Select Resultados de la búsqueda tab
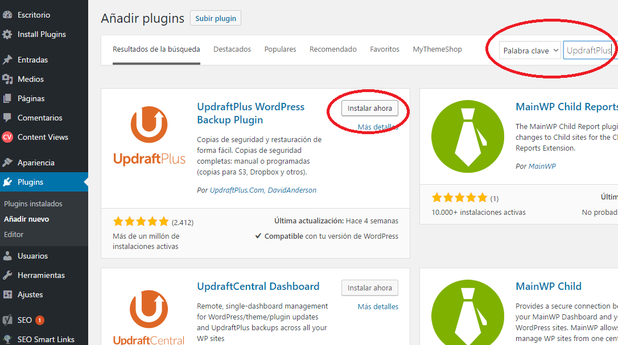This screenshot has width=618, height=345. coord(156,49)
